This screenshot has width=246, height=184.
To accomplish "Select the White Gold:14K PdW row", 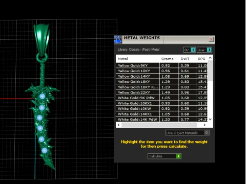I will [161, 119].
